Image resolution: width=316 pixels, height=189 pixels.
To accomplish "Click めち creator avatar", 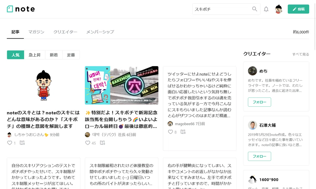I will 252,71.
